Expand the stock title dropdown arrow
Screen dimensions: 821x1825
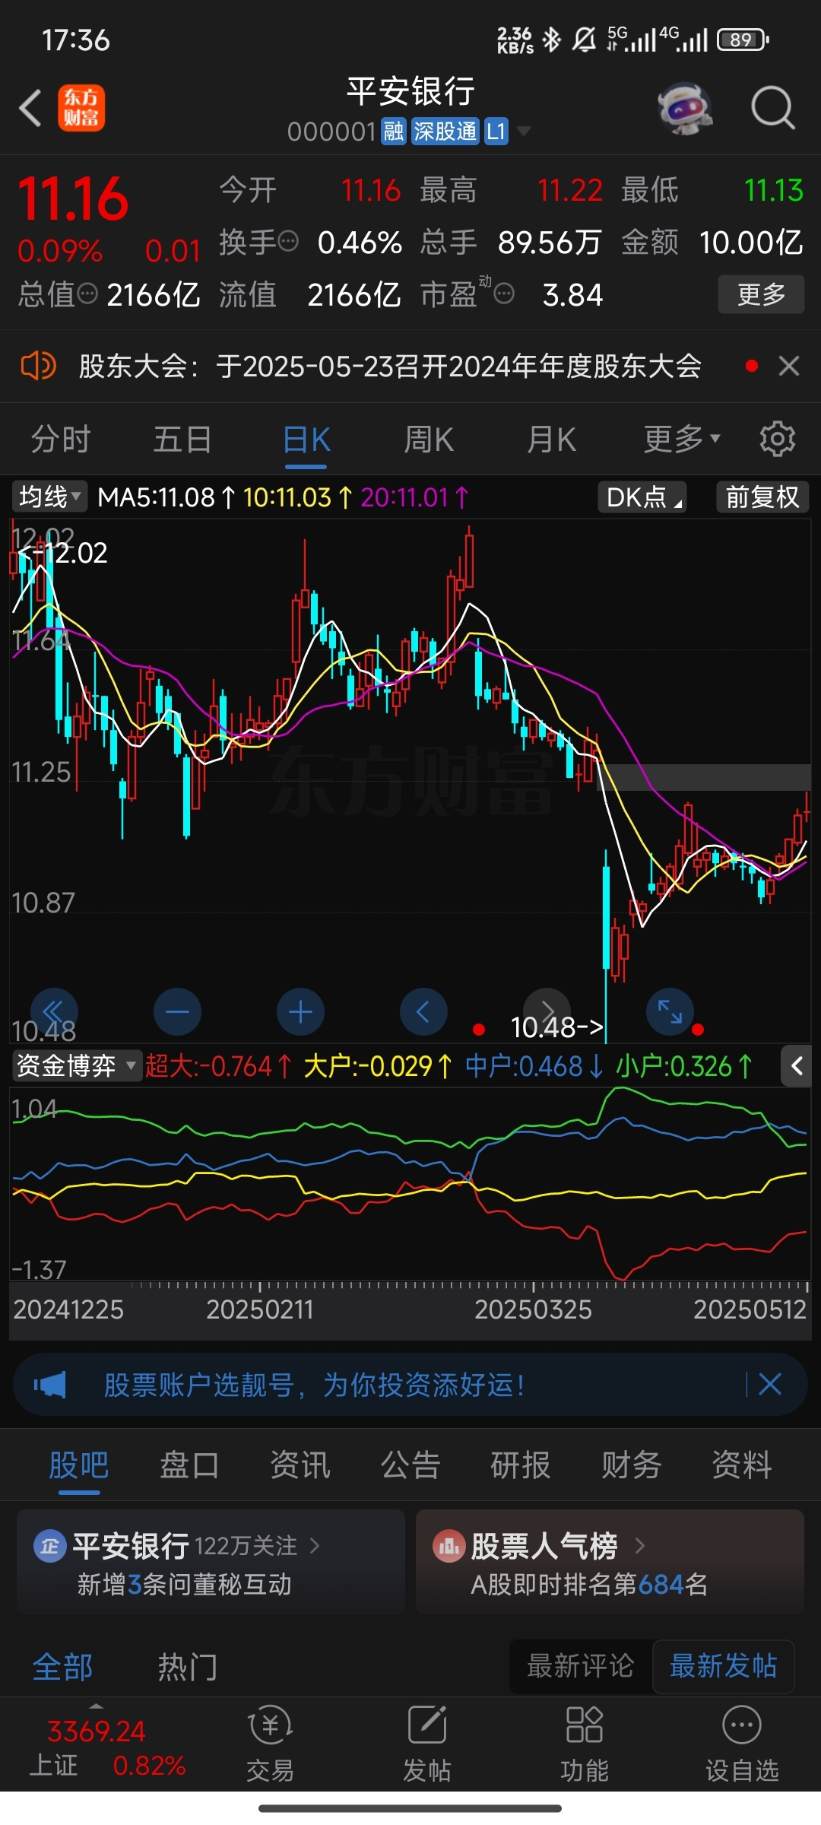(523, 132)
